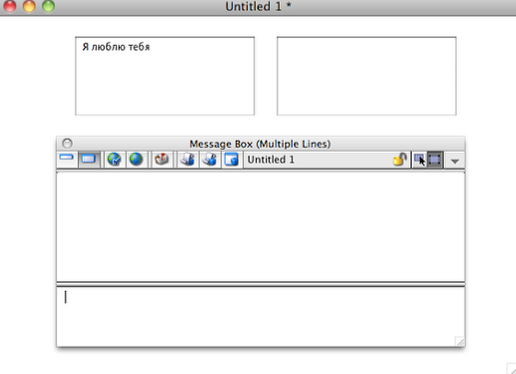Viewport: 516px width, 374px height.
Task: Open the stacks in use icon
Action: [231, 159]
